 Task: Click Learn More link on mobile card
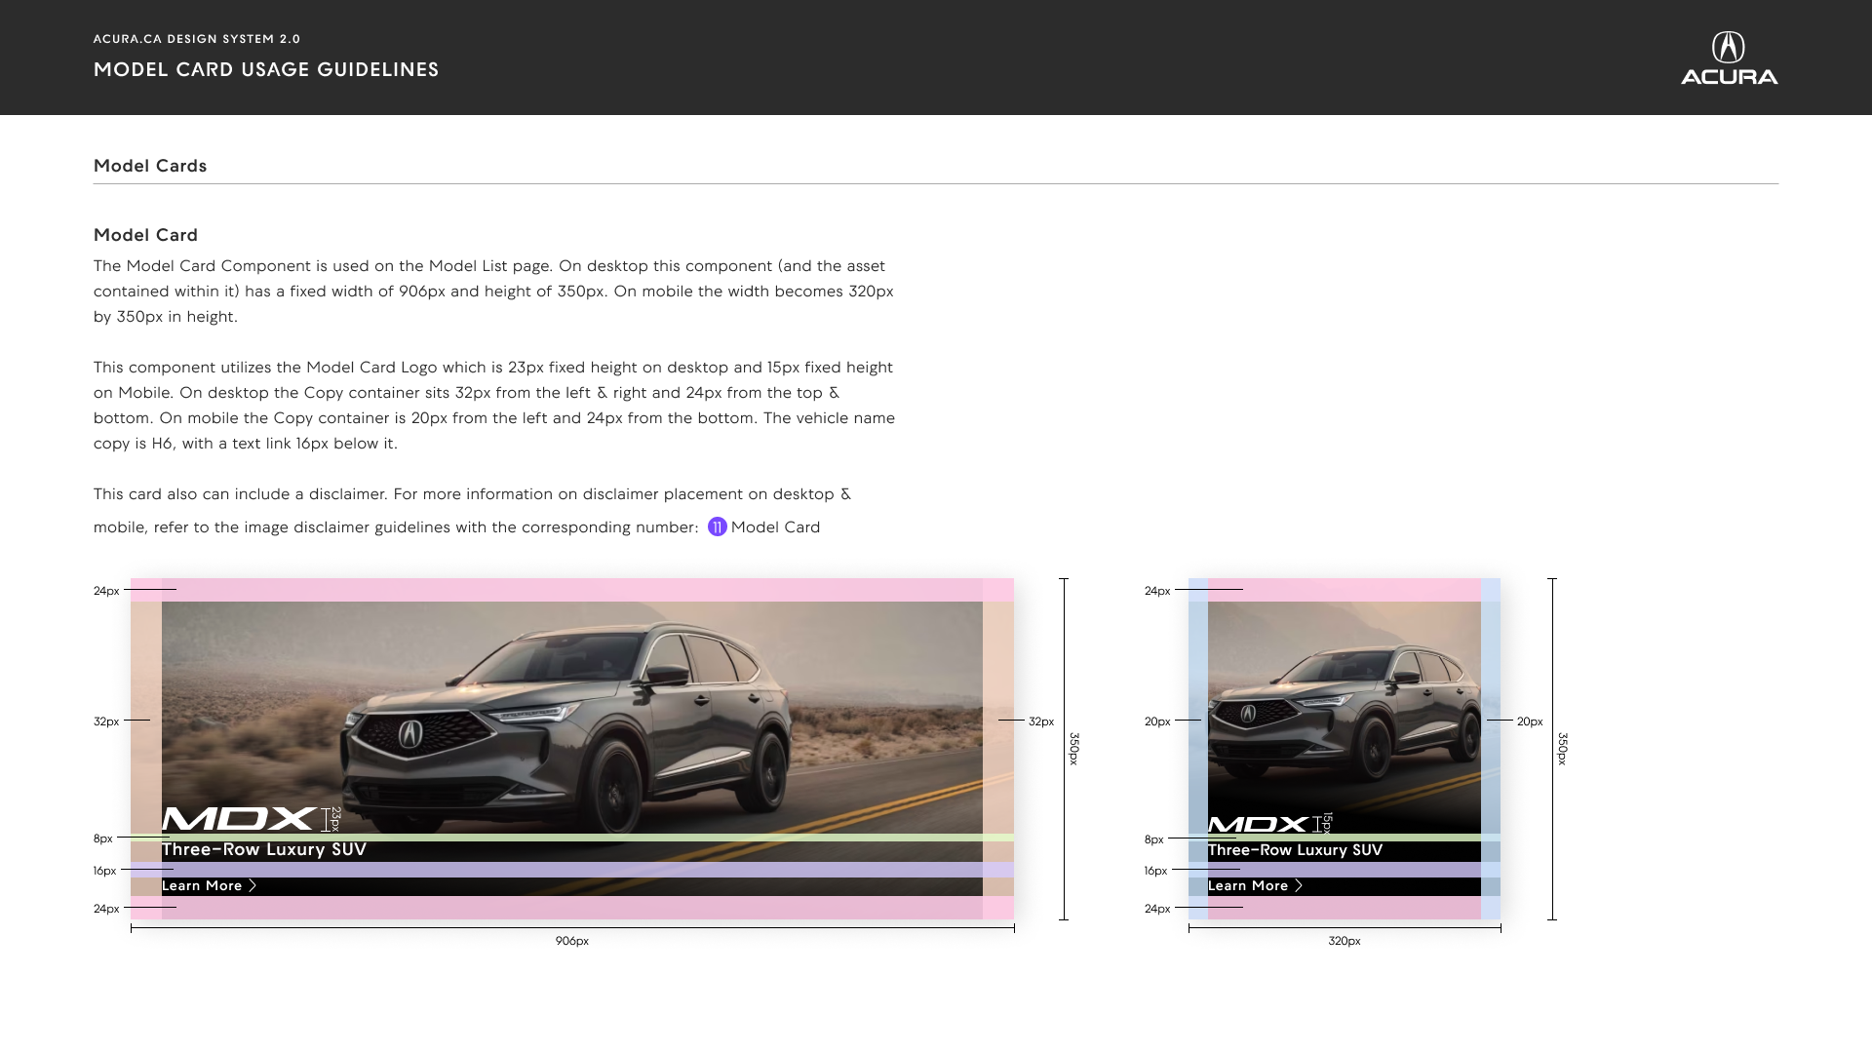pyautogui.click(x=1255, y=886)
